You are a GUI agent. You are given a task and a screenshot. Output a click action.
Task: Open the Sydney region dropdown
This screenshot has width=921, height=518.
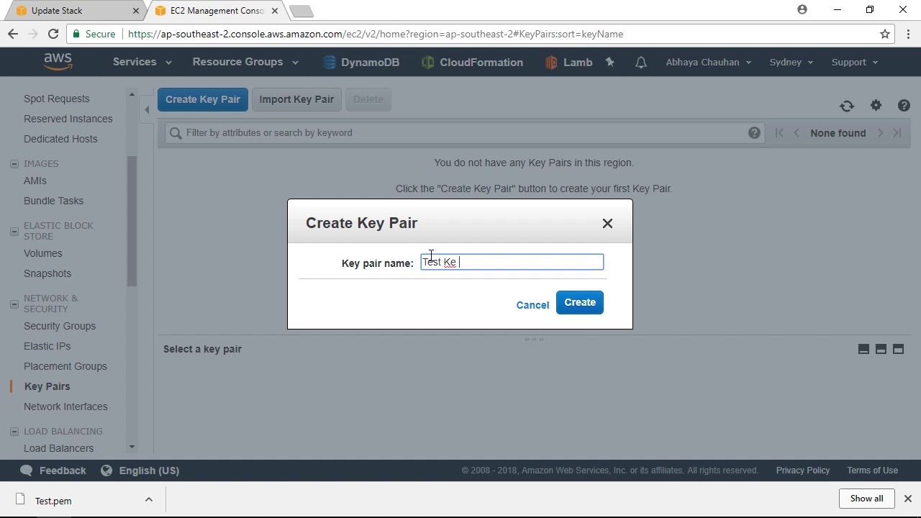(791, 63)
